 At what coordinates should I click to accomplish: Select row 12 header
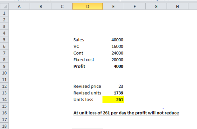point(4,86)
